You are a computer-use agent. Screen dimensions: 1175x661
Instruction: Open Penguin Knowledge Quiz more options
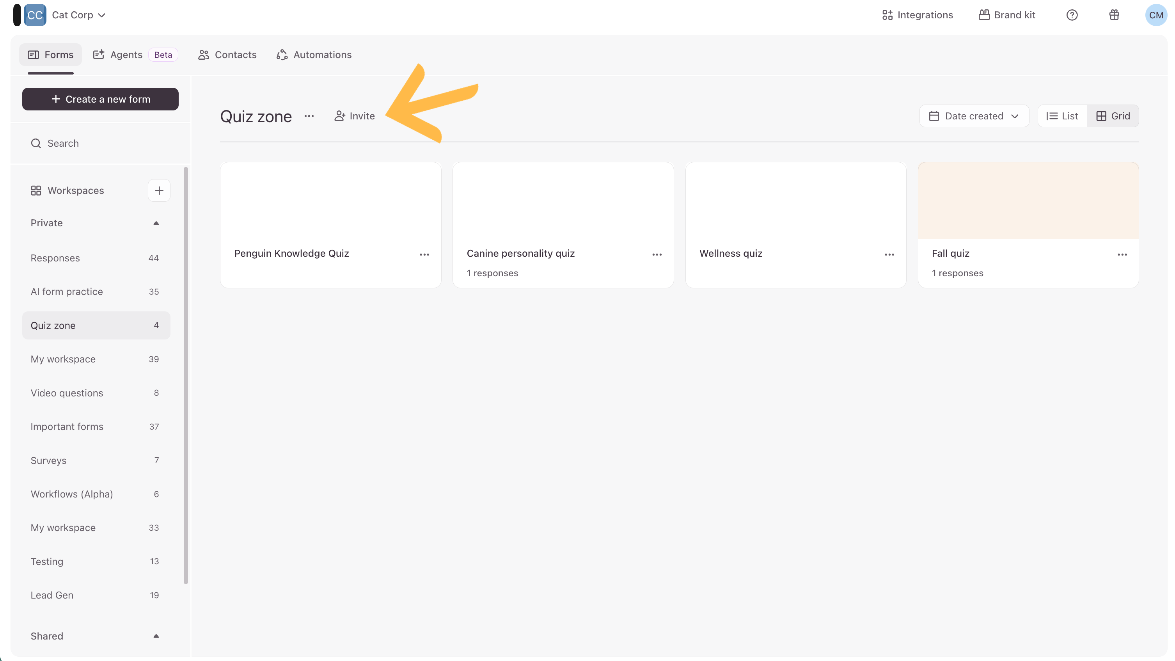pos(424,254)
